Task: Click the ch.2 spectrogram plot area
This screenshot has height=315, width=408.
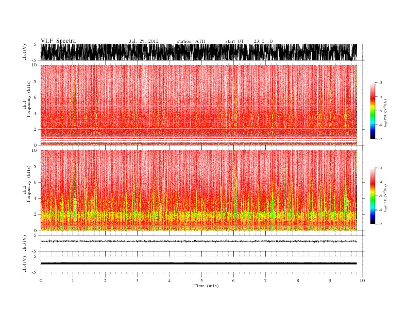Action: pyautogui.click(x=199, y=190)
